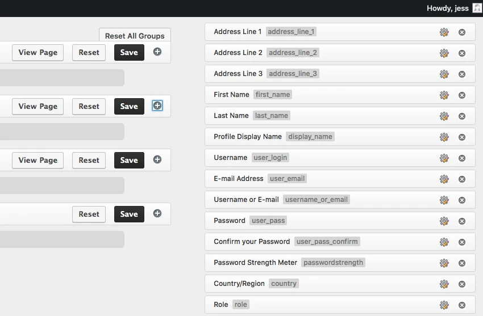Click the user_email key tag
This screenshot has height=316, width=483.
[x=287, y=179]
